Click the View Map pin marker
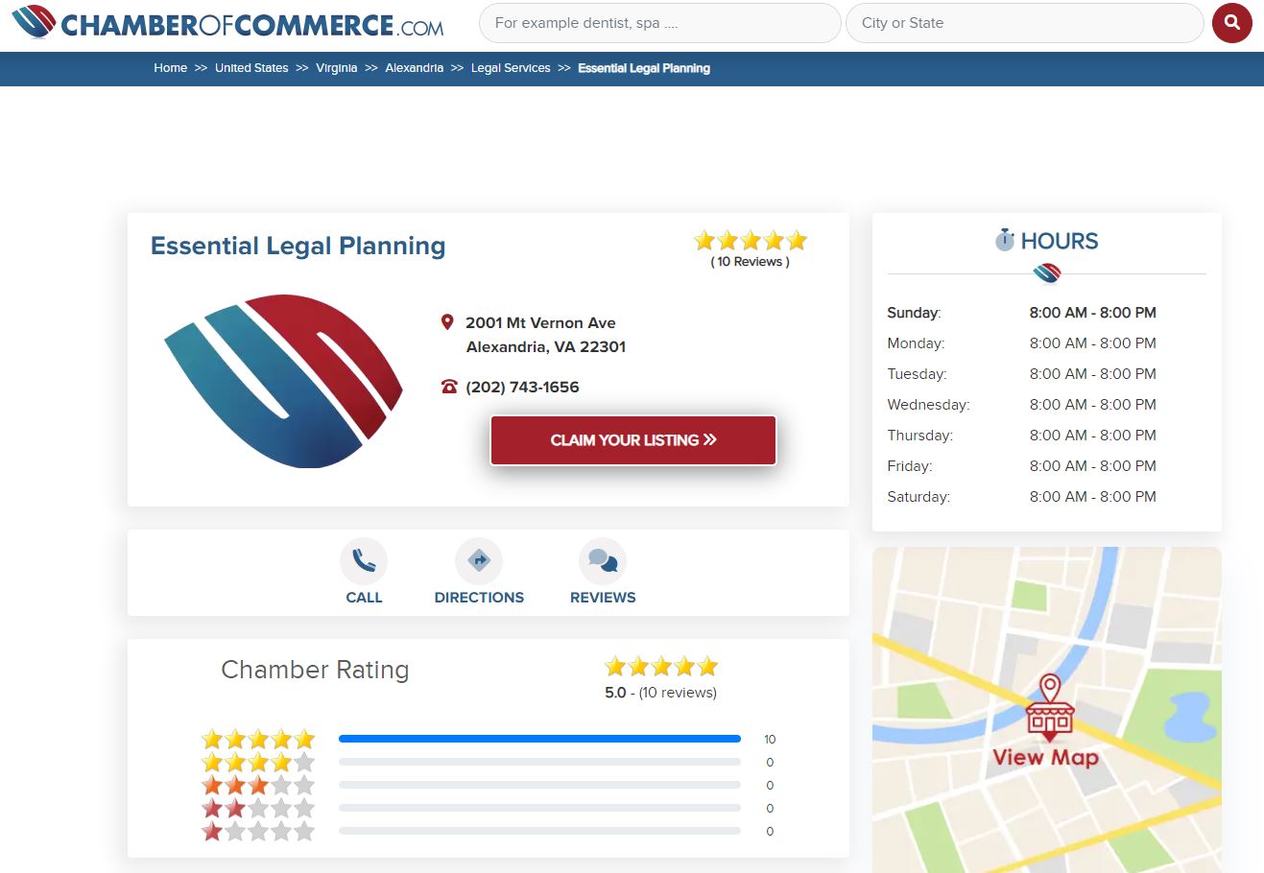 click(x=1049, y=707)
